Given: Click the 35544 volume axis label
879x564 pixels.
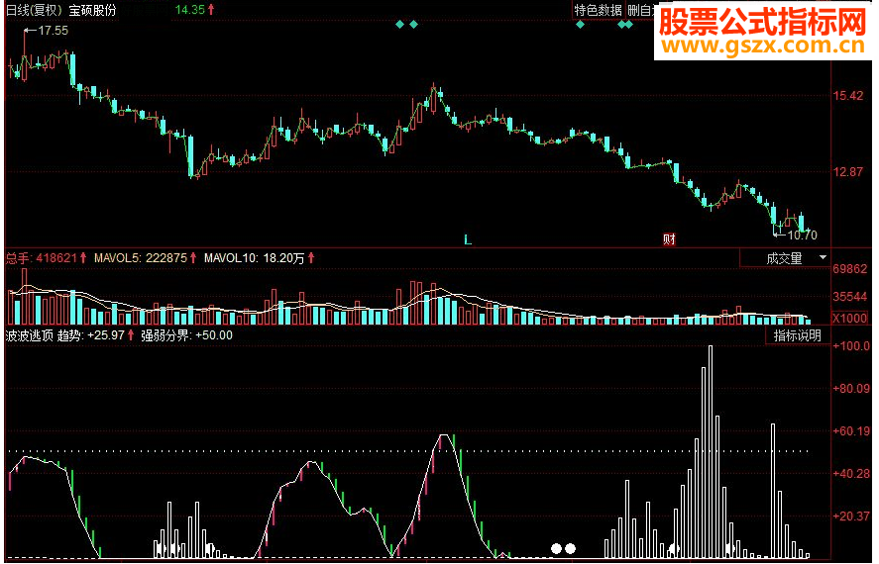Looking at the screenshot, I should point(850,297).
